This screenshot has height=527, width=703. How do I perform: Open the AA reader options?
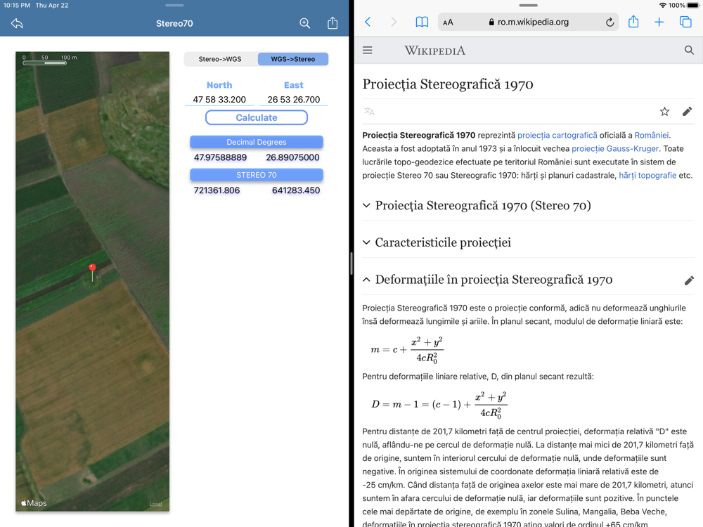pos(448,22)
